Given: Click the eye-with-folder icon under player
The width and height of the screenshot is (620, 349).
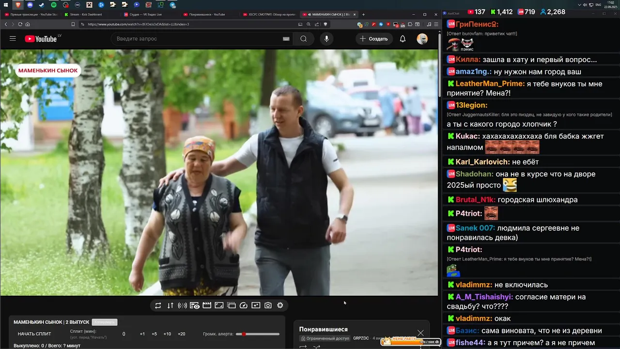Looking at the screenshot, I should coord(195,305).
